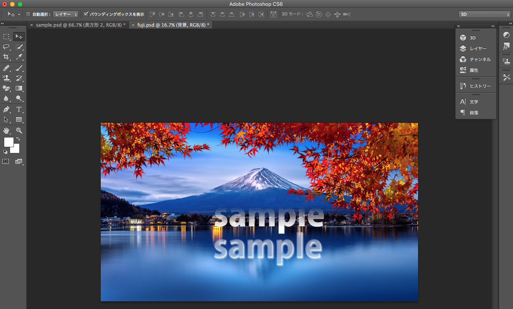Select the Hand tool
The width and height of the screenshot is (513, 309).
6,131
